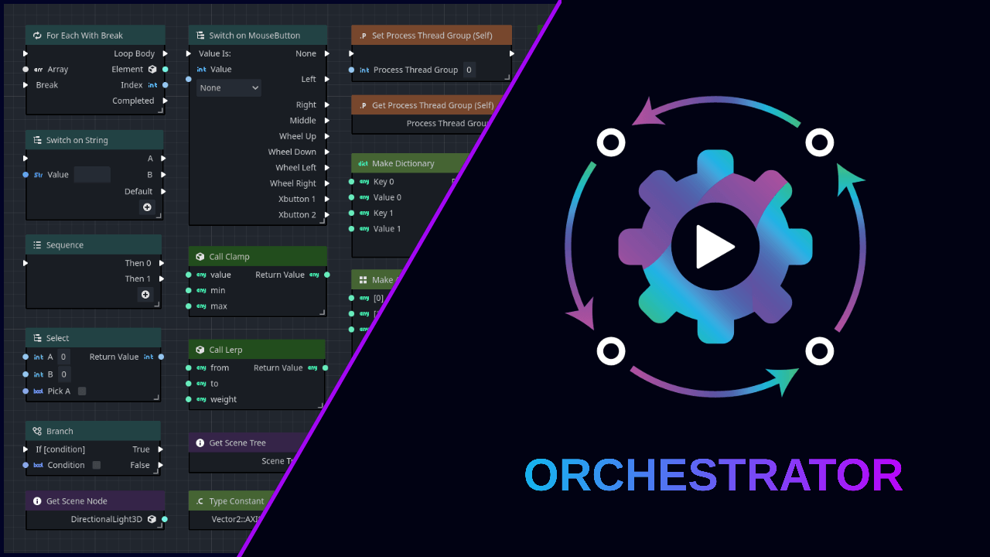Click the Branch node icon

[x=37, y=431]
